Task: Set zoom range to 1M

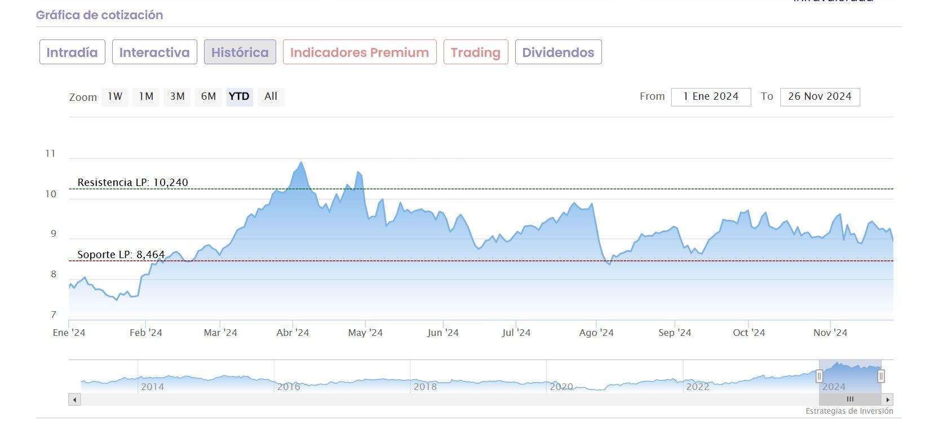Action: coord(147,96)
